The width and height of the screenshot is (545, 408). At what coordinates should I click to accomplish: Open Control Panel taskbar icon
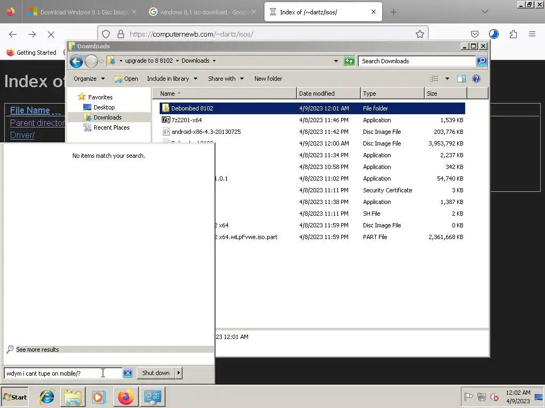pyautogui.click(x=153, y=397)
